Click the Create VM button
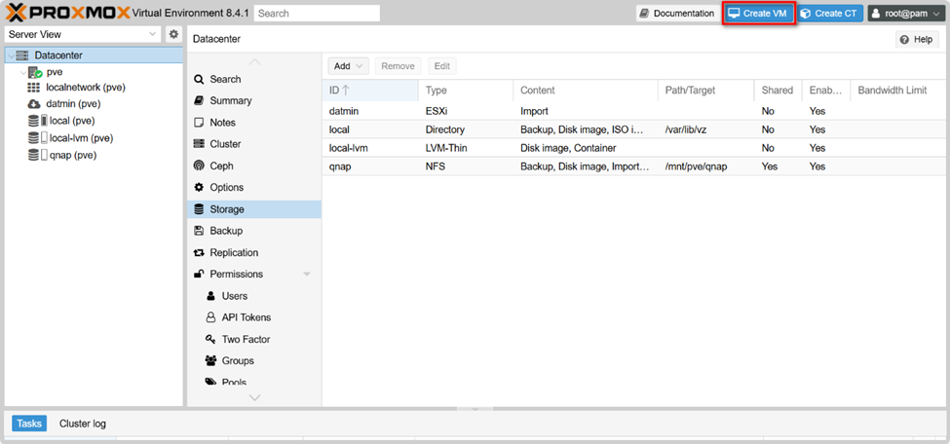Viewport: 950px width, 444px height. tap(758, 14)
